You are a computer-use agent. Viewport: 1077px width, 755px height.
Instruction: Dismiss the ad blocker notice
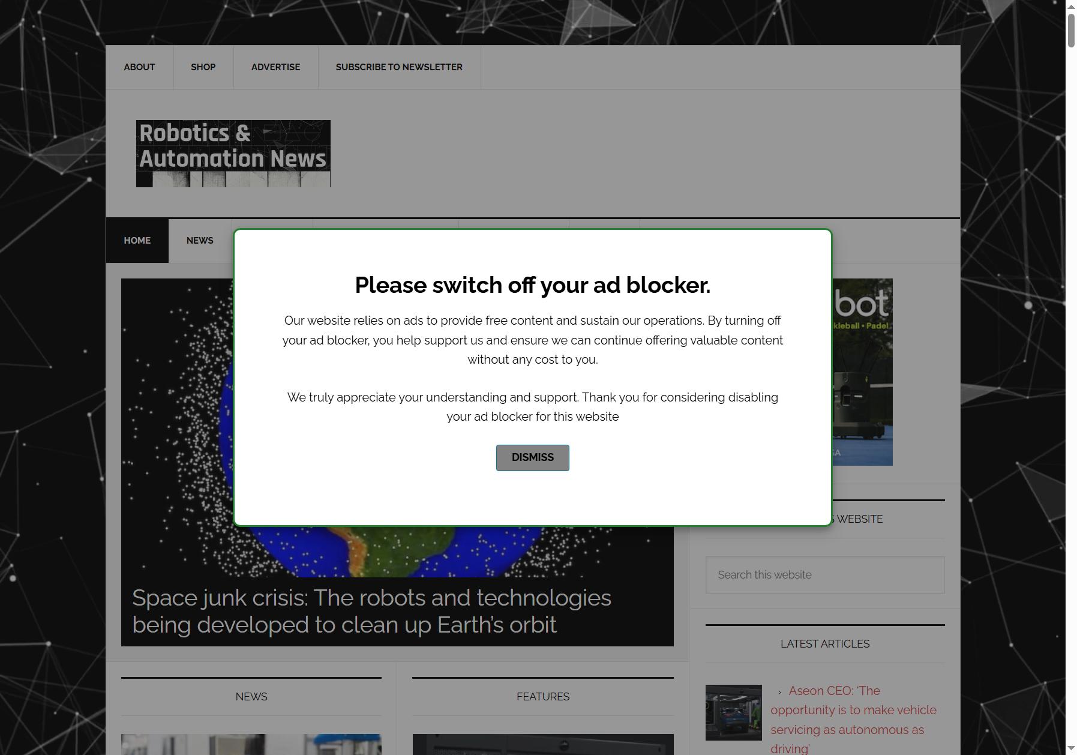532,457
